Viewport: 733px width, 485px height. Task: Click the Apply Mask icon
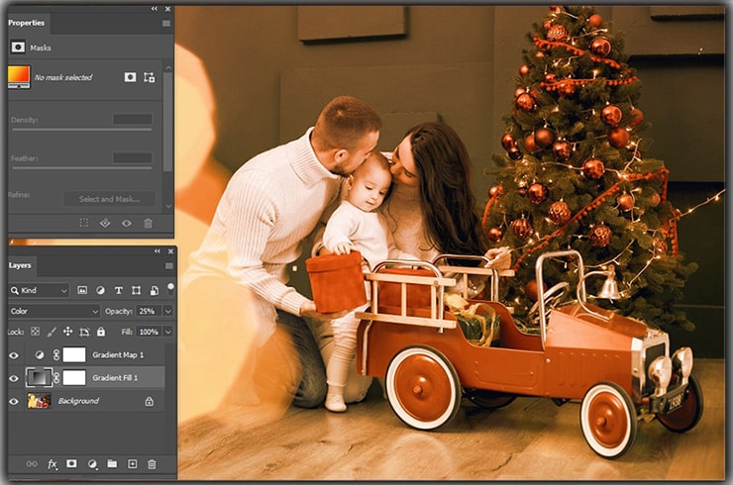[105, 223]
